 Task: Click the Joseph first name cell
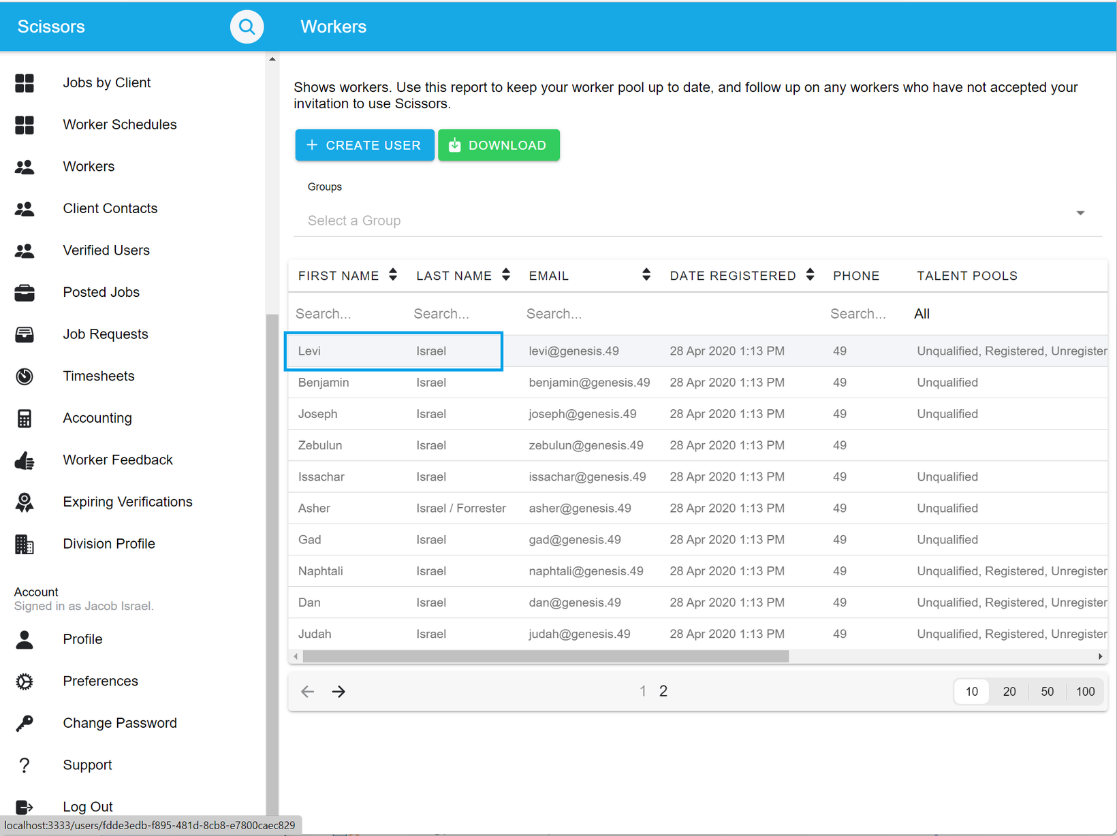pos(317,414)
